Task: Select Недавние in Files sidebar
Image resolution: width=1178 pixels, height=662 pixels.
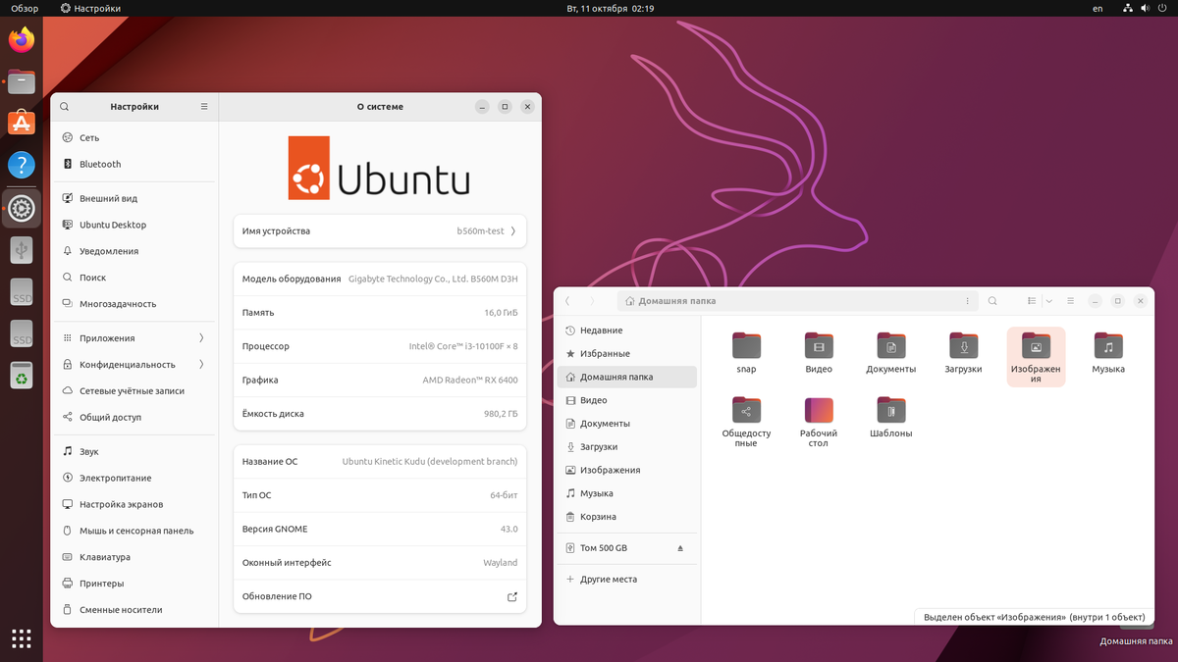Action: click(x=627, y=331)
